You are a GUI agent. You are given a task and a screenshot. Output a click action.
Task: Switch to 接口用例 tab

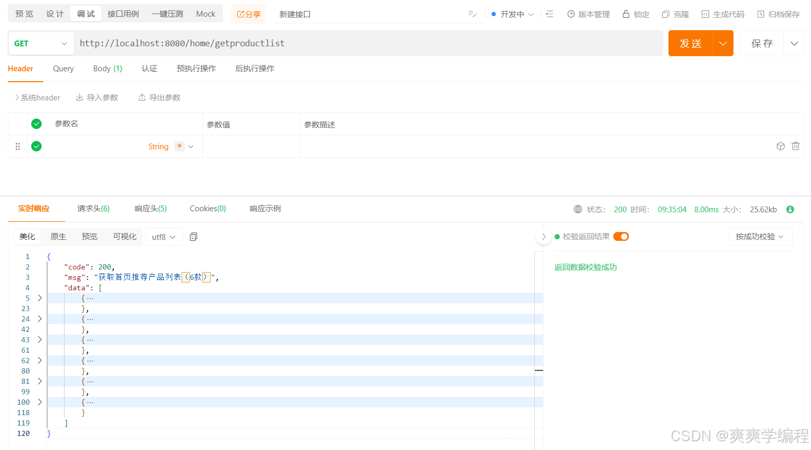tap(123, 14)
